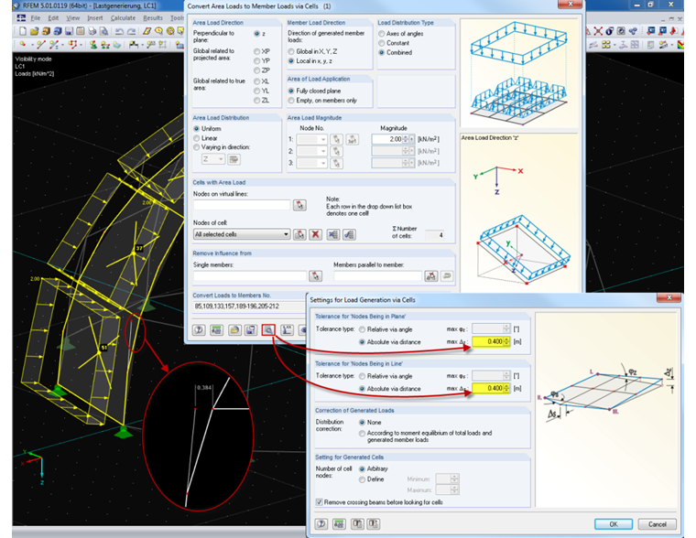Open the File menu

pyautogui.click(x=36, y=18)
